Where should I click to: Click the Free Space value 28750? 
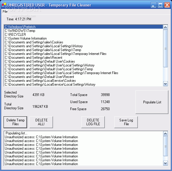pyautogui.click(x=105, y=109)
